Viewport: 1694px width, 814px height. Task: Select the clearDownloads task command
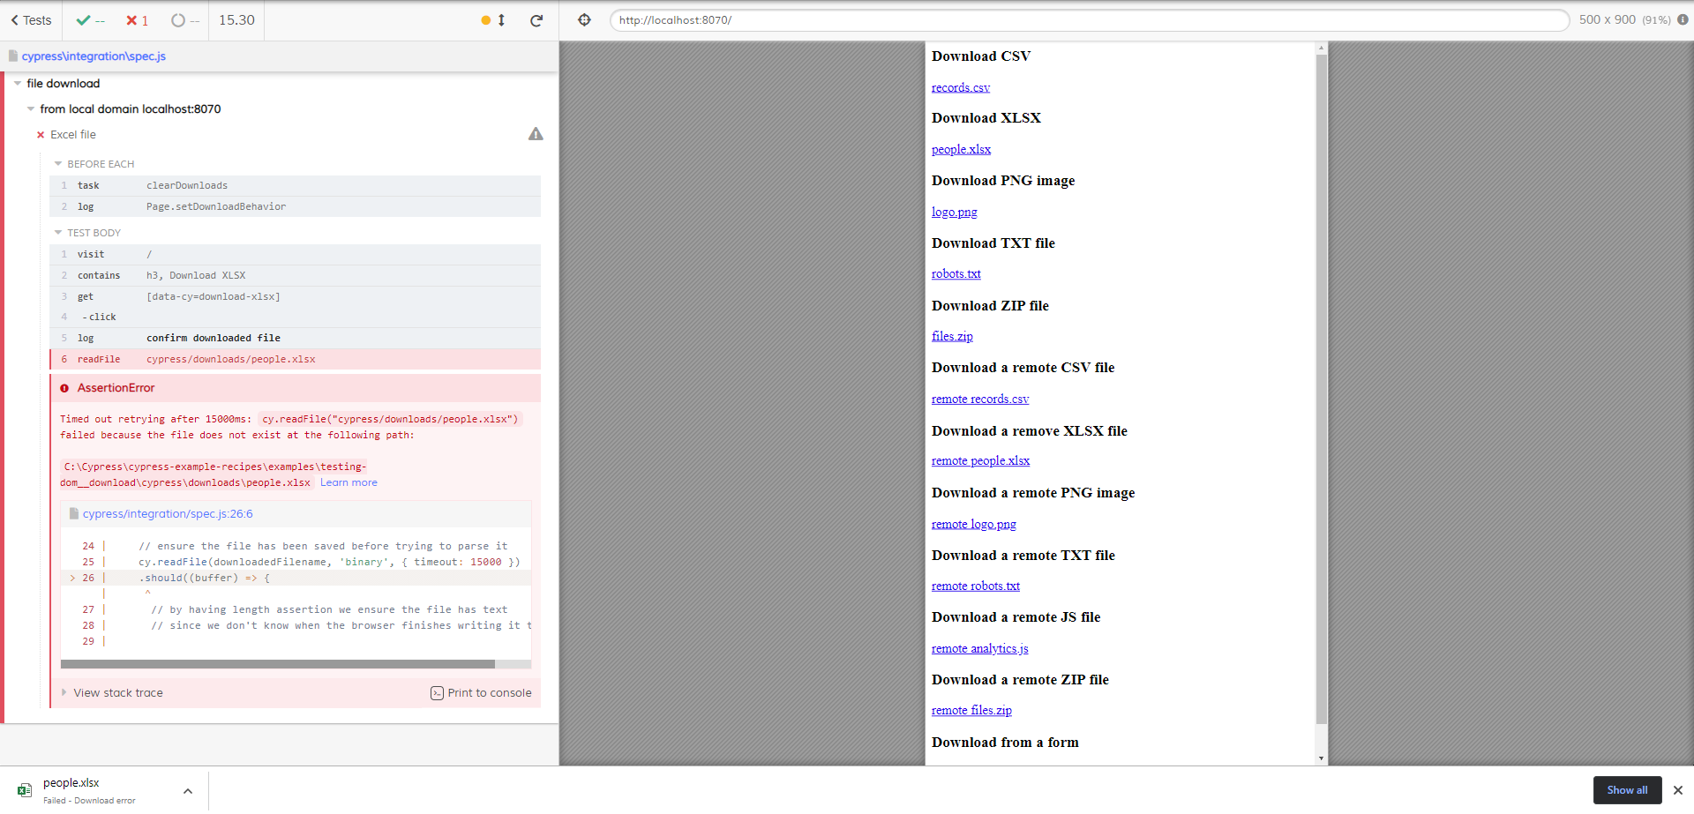coord(295,186)
